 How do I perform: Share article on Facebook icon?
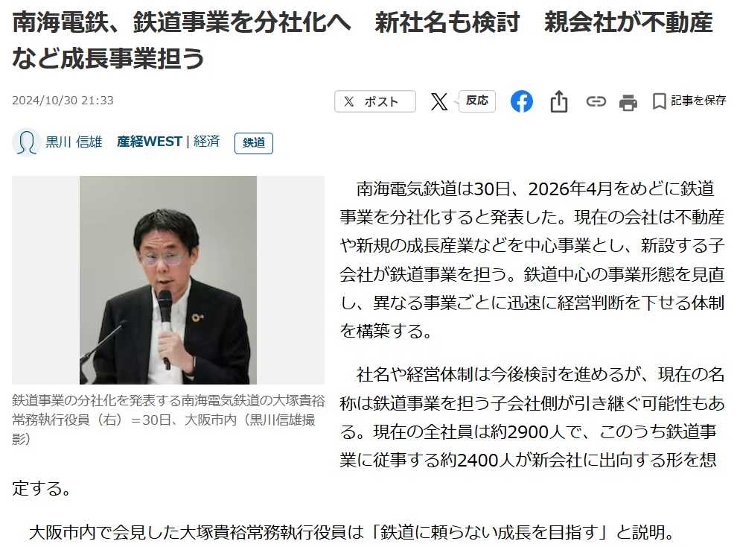[522, 101]
